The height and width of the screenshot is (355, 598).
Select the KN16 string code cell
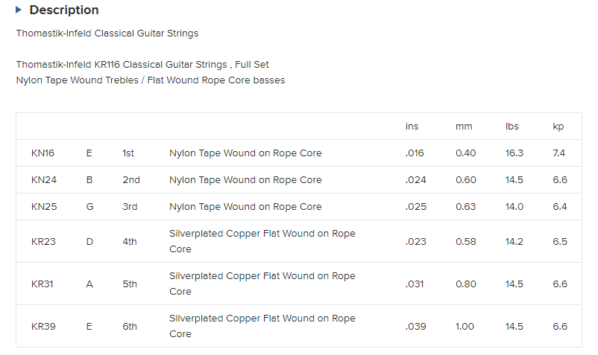point(43,153)
